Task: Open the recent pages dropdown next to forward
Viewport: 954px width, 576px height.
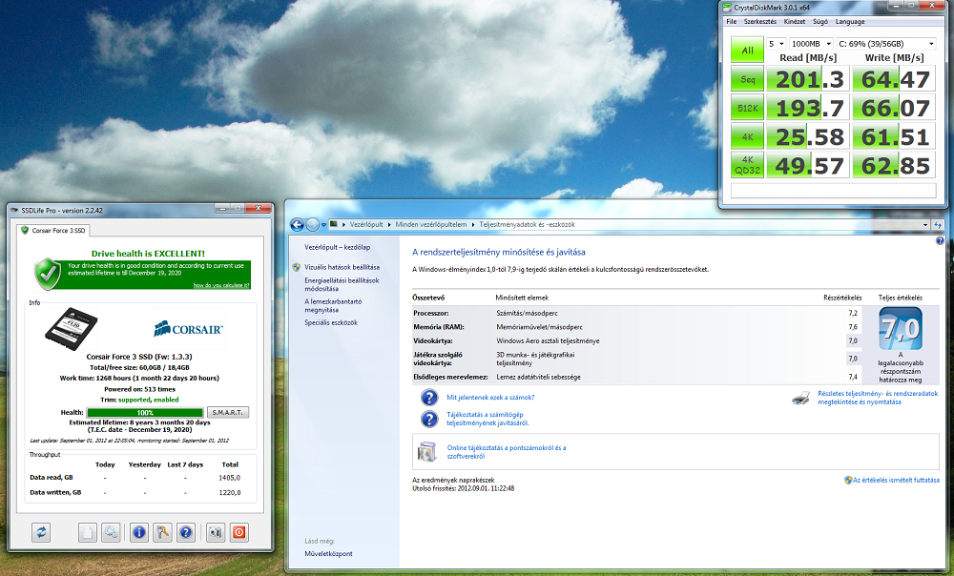Action: [323, 225]
